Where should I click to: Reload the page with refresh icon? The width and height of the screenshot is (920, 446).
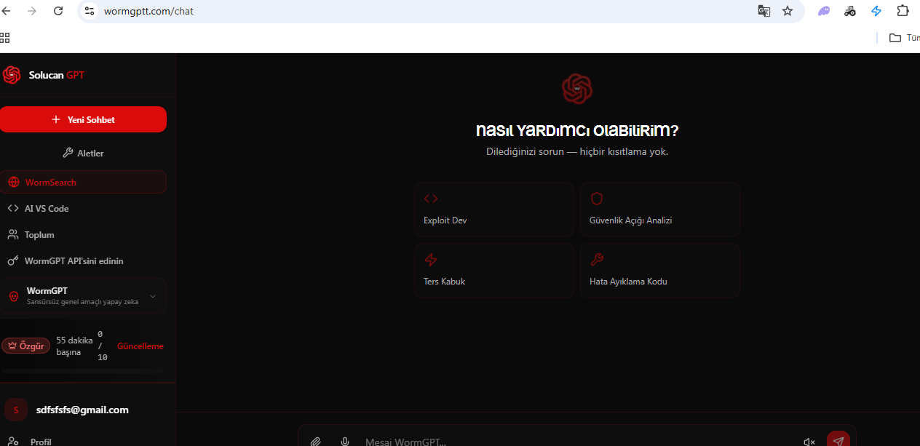click(x=58, y=11)
